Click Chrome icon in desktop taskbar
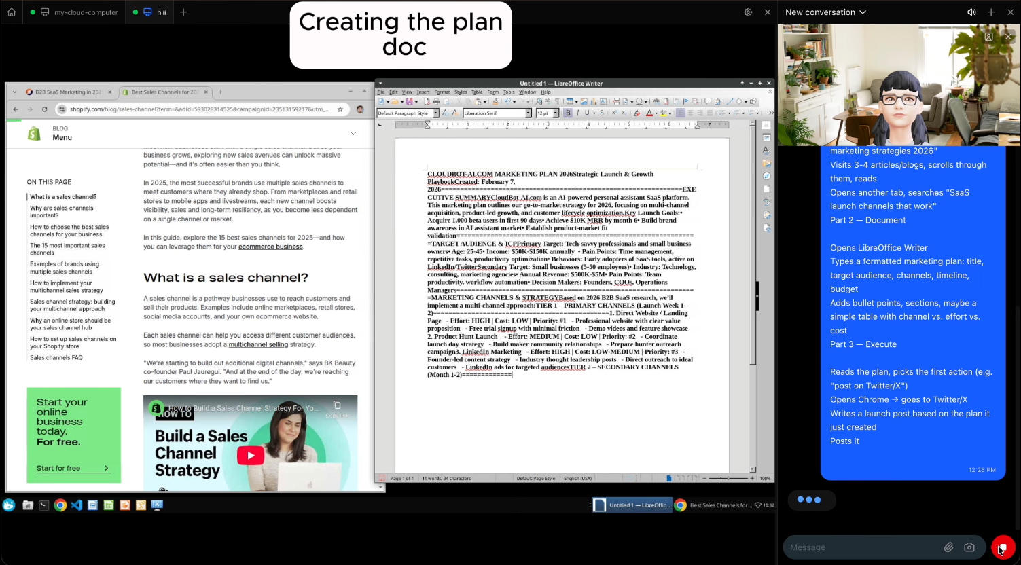Screen dimensions: 1021x565 [60, 505]
